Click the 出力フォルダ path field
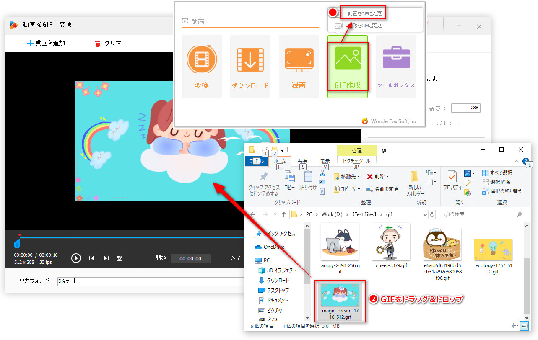Viewport: 538px width, 340px height. point(151,281)
